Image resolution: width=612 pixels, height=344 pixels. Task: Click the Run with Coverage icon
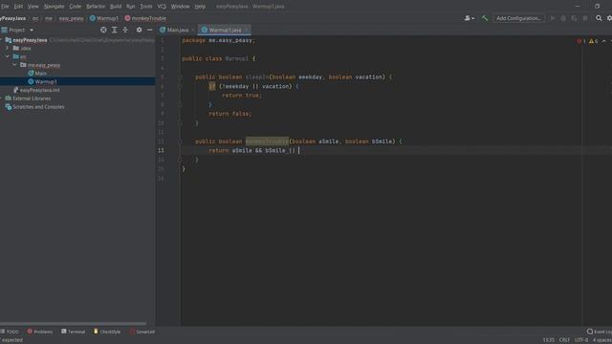point(574,18)
